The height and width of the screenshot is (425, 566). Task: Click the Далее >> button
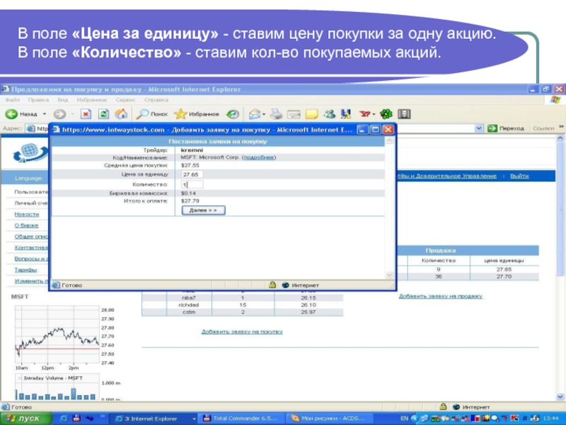tap(204, 210)
